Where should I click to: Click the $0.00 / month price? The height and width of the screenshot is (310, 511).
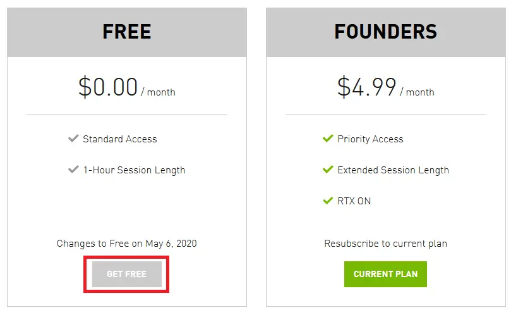click(x=127, y=87)
